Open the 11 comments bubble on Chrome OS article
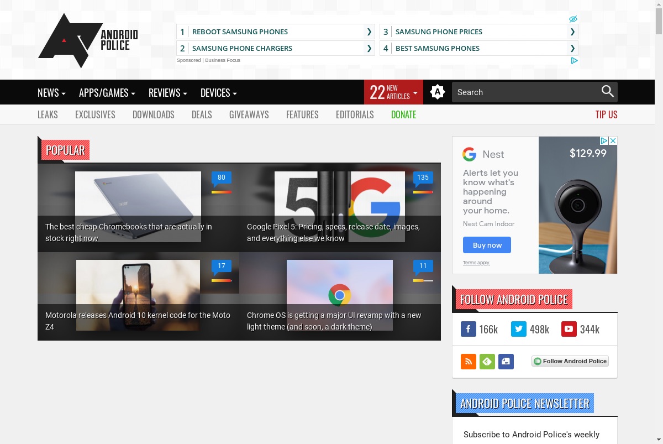Image resolution: width=663 pixels, height=444 pixels. tap(423, 267)
